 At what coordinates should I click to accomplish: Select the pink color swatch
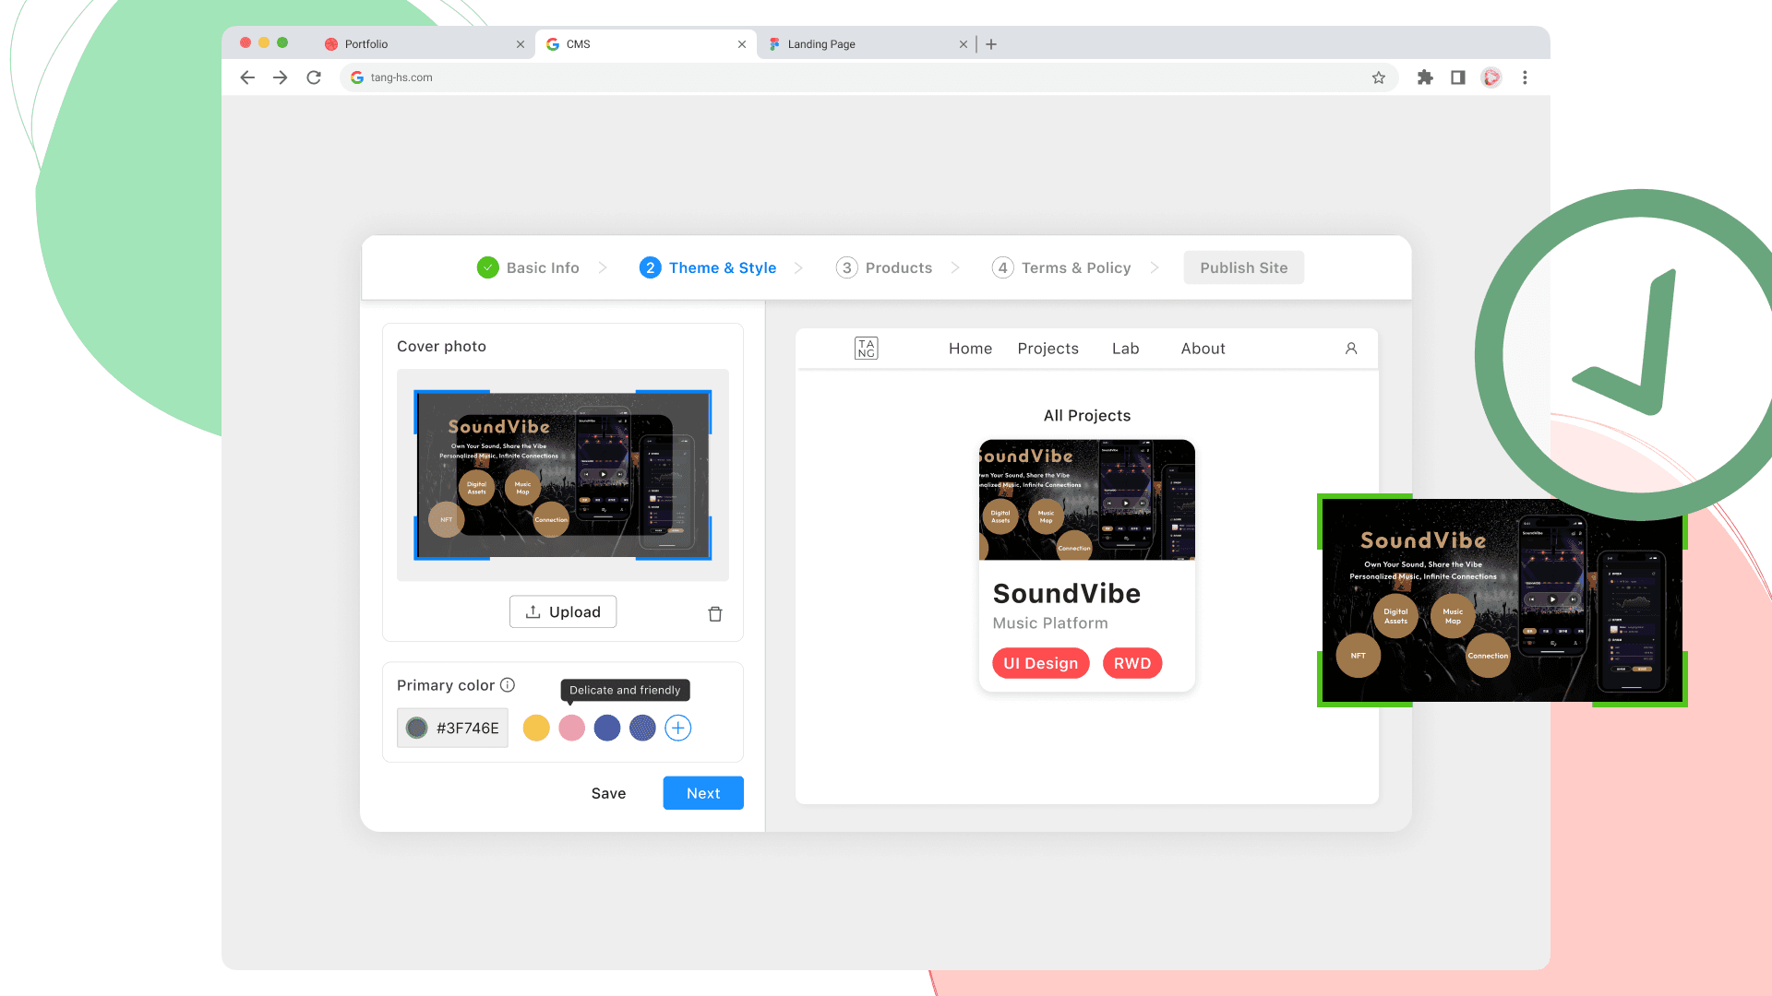tap(572, 729)
